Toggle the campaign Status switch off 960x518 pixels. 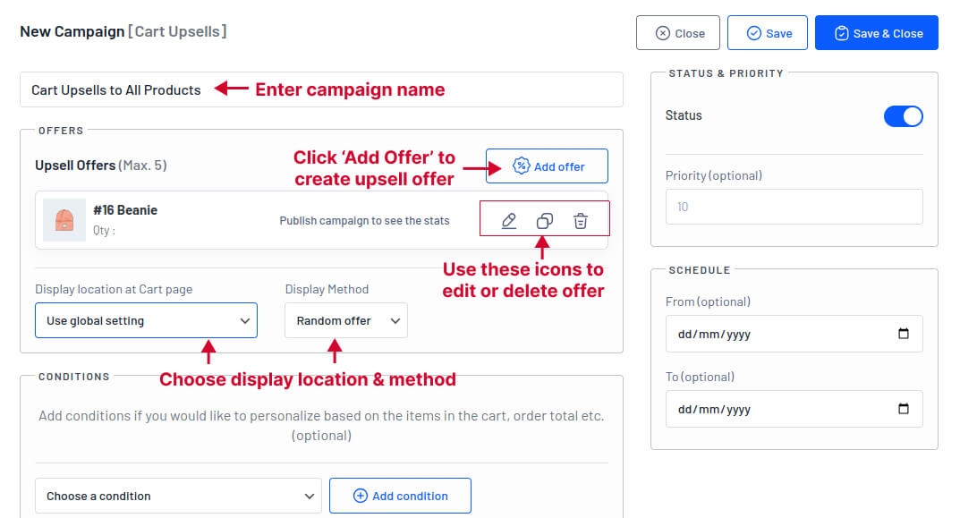click(x=903, y=115)
